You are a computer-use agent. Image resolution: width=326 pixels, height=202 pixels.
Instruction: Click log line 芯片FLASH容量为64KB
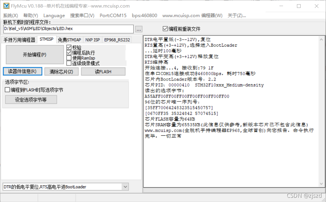(x=170, y=119)
